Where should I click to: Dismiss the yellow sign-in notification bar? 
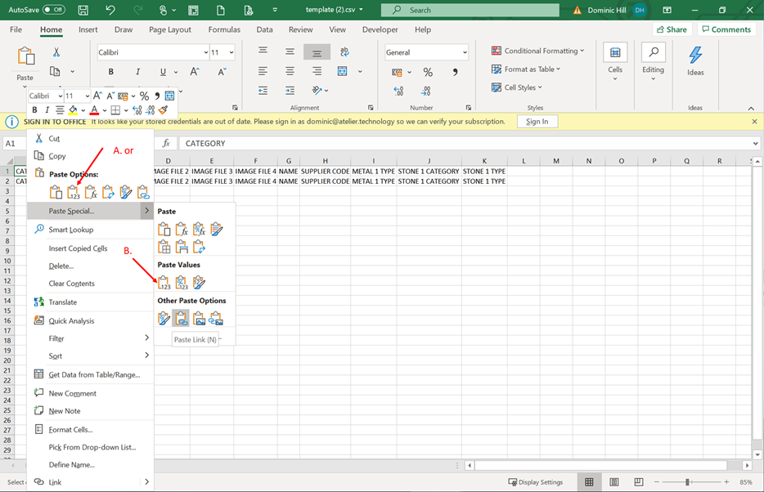pos(754,122)
